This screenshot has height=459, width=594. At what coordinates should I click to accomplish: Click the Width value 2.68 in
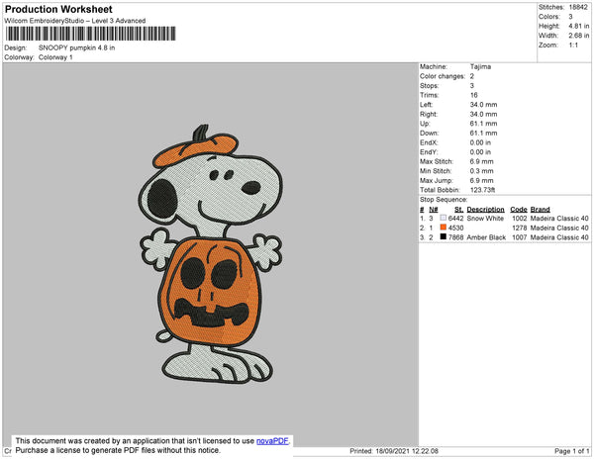pyautogui.click(x=578, y=36)
